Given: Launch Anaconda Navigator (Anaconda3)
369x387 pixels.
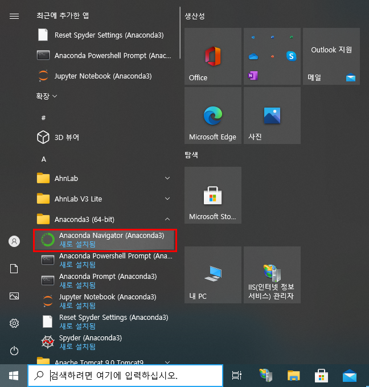Looking at the screenshot, I should [x=105, y=240].
